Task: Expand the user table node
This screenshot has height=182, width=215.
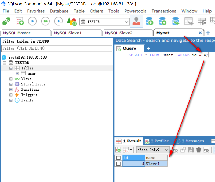Action: [17, 74]
